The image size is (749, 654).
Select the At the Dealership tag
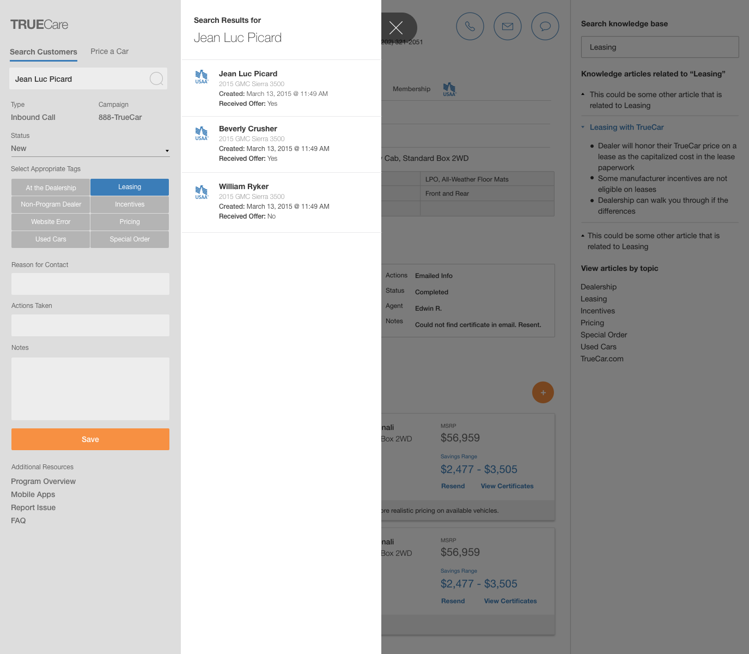click(50, 187)
